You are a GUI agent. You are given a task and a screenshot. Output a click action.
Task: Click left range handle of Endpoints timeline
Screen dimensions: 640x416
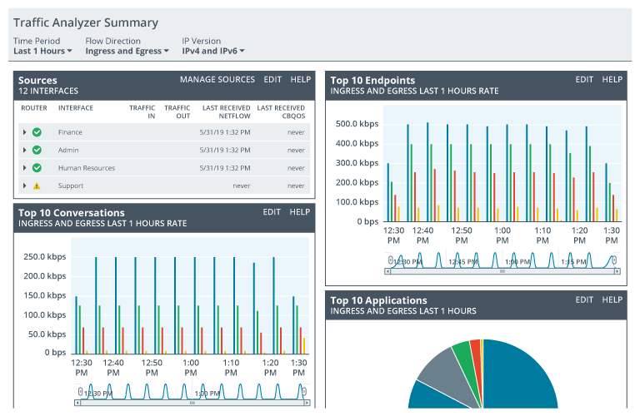coord(390,260)
